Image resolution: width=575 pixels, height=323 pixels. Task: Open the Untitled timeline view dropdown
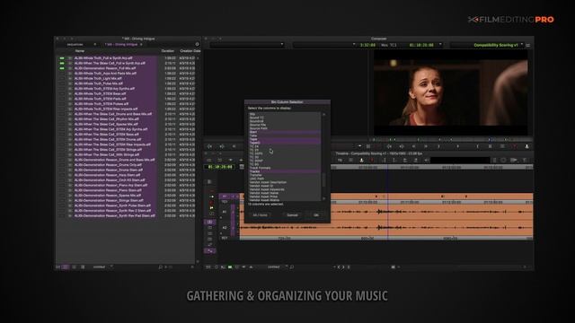277,267
